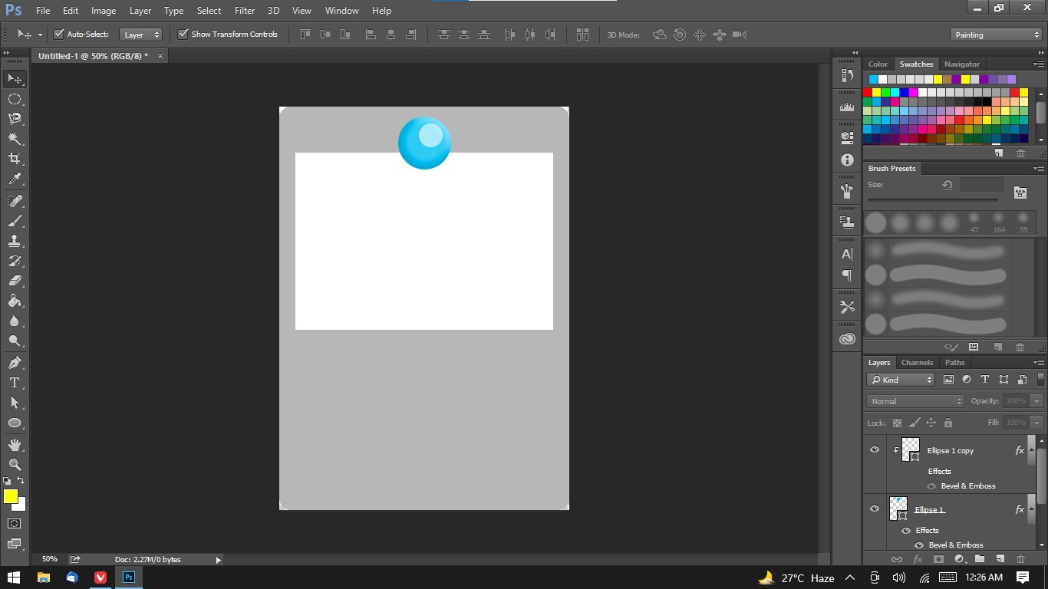Select the Pen tool
Image resolution: width=1048 pixels, height=589 pixels.
click(x=15, y=363)
